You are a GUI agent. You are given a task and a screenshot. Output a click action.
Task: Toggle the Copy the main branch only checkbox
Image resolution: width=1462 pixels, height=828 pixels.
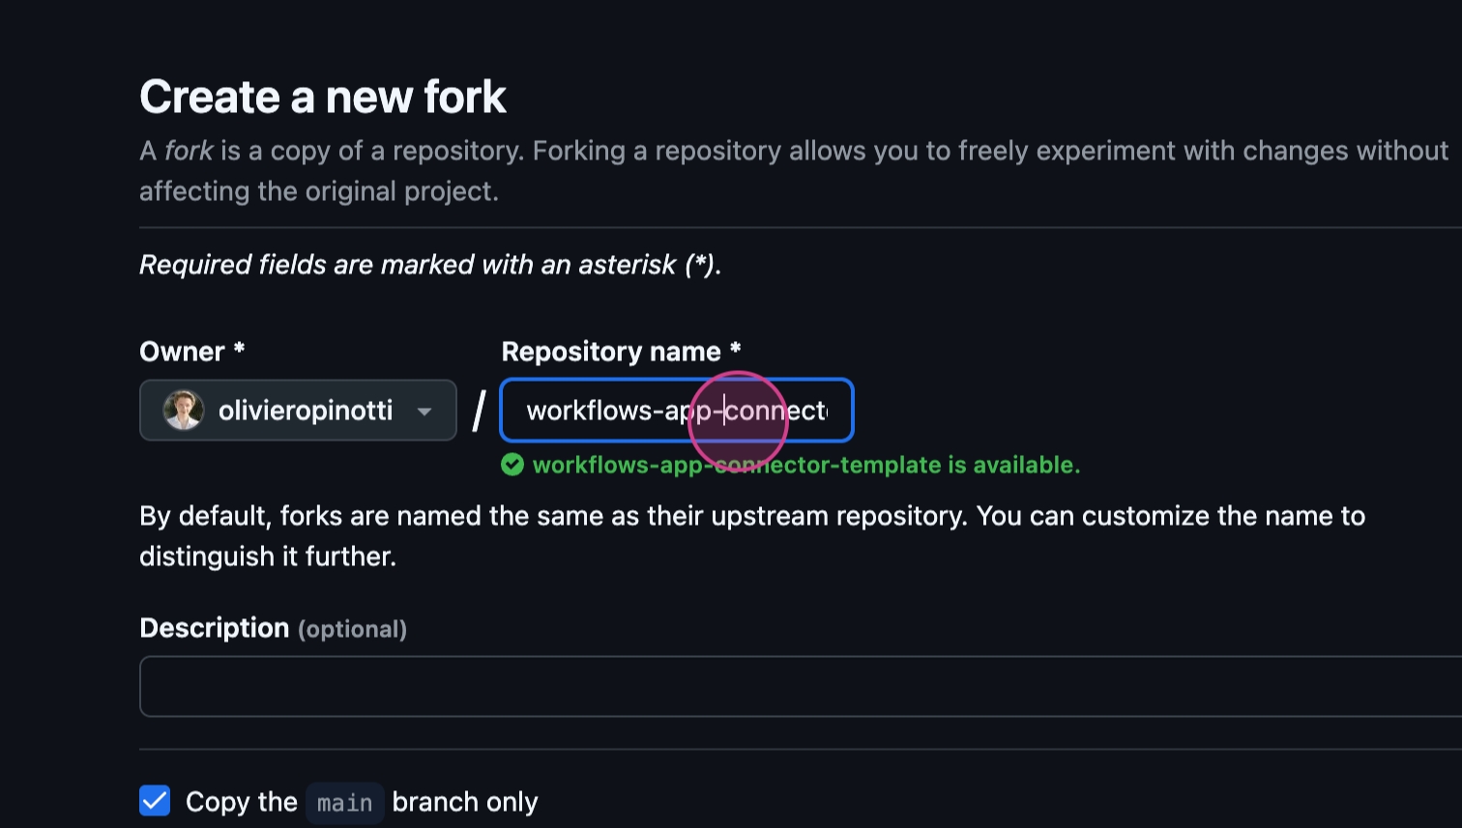click(155, 801)
